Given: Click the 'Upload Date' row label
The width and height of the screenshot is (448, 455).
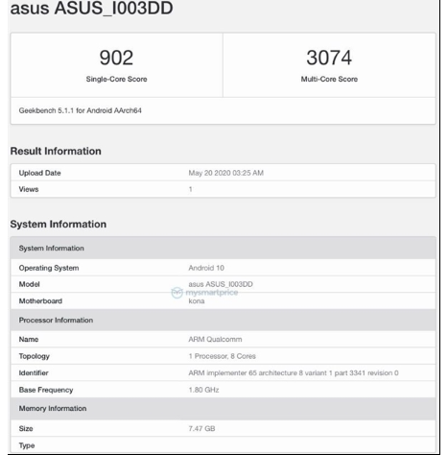Looking at the screenshot, I should pyautogui.click(x=39, y=173).
